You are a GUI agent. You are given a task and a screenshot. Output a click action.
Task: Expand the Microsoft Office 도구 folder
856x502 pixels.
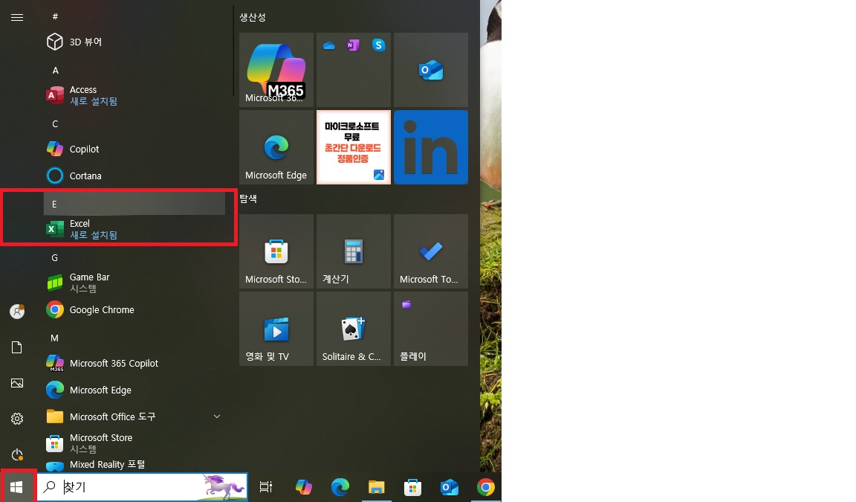pos(134,416)
